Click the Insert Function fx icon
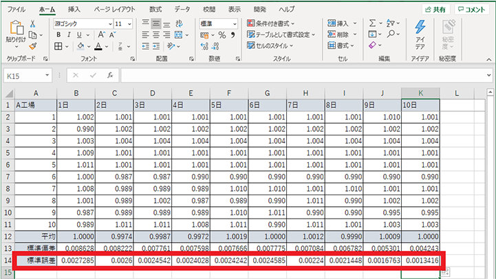The width and height of the screenshot is (496, 279). (110, 75)
